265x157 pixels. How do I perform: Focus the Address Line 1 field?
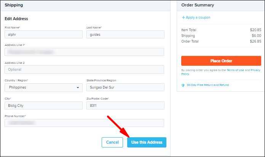click(84, 52)
